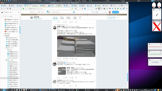Click the Shoko Egawa author name link
Viewport: 162px width, 91px height.
(60, 63)
